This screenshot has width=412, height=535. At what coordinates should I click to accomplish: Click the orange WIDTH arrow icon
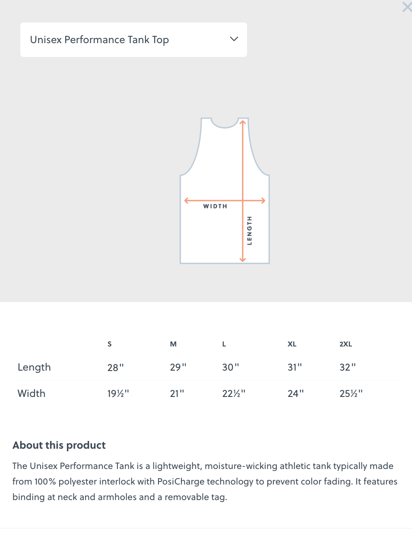(x=225, y=200)
